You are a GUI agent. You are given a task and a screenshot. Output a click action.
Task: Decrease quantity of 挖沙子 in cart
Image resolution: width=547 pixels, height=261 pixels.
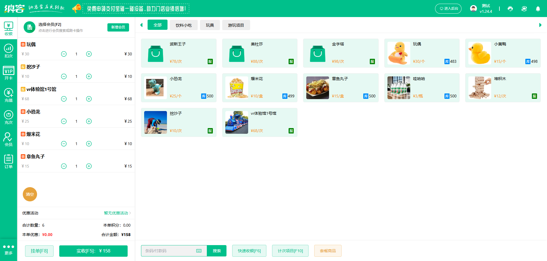coord(64,76)
